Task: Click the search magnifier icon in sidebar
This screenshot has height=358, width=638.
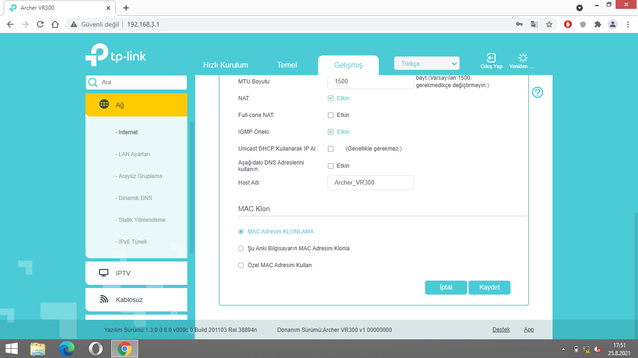Action: (x=93, y=82)
